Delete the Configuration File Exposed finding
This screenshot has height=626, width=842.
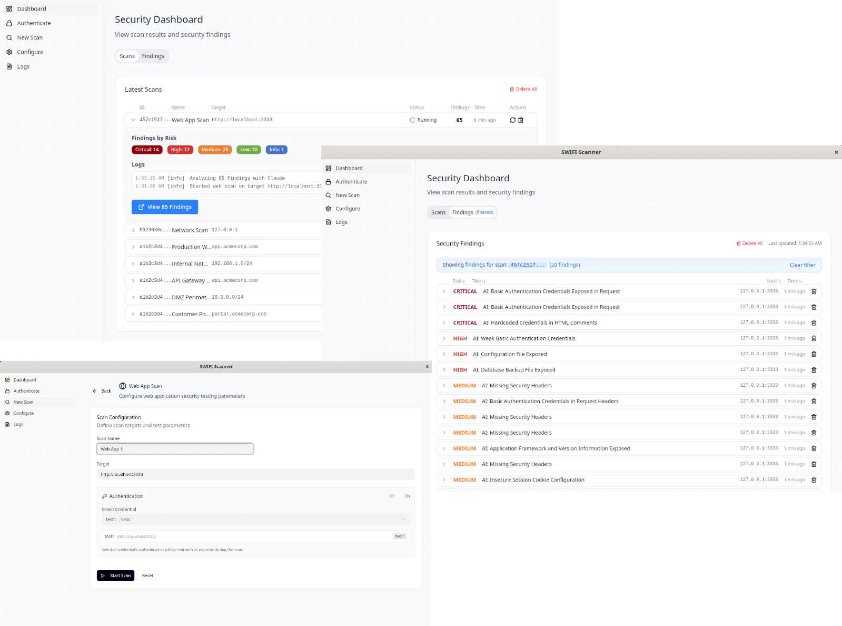[814, 354]
